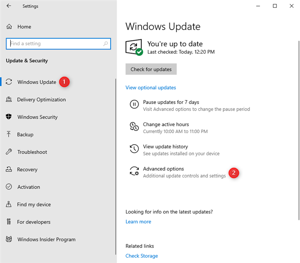Screen dimensions: 300x263
Task: Open For developers section
Action: [34, 222]
